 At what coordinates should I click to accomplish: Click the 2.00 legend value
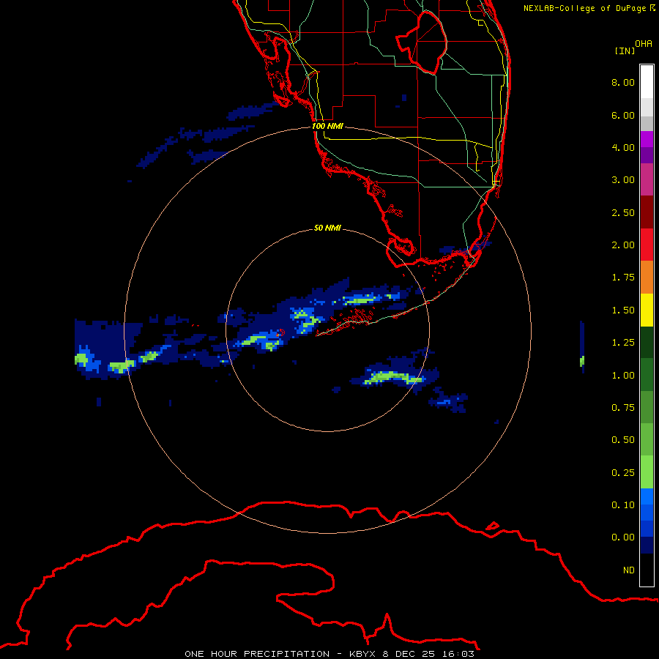tap(623, 245)
